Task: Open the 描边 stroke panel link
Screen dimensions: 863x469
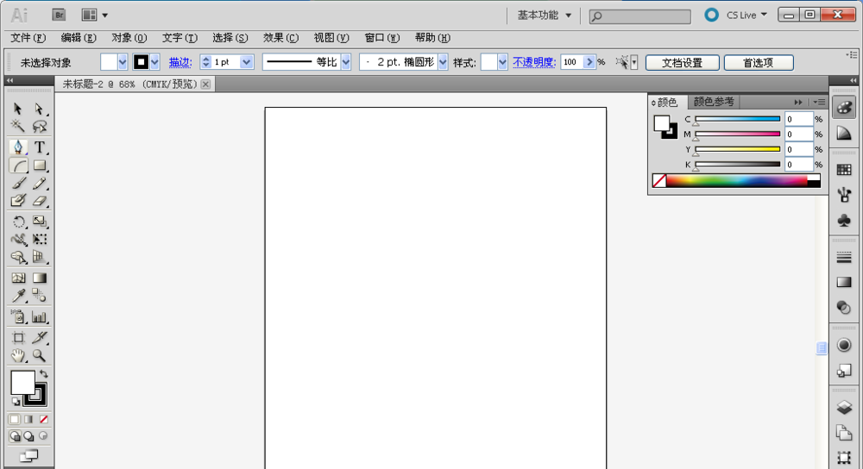Action: point(180,62)
